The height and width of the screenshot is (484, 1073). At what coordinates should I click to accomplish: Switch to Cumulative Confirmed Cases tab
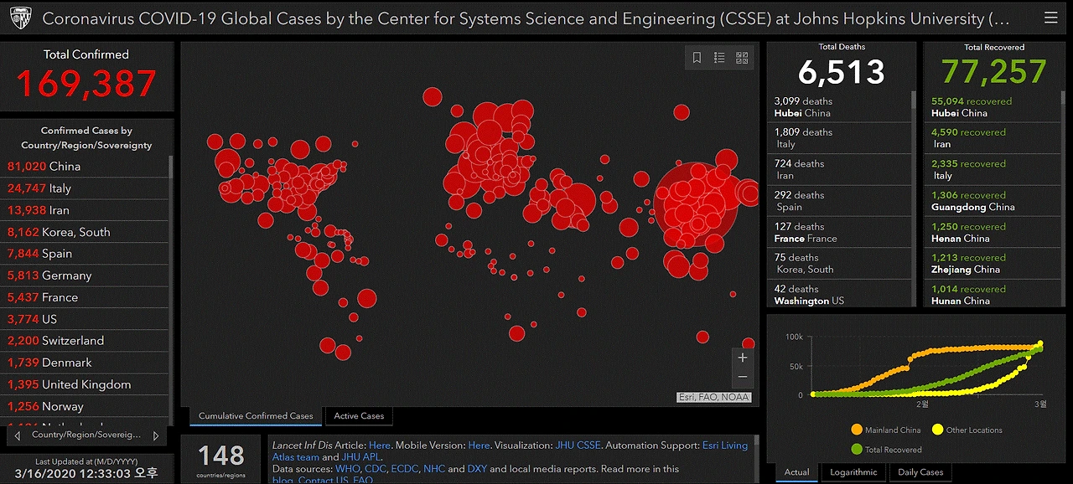point(256,416)
